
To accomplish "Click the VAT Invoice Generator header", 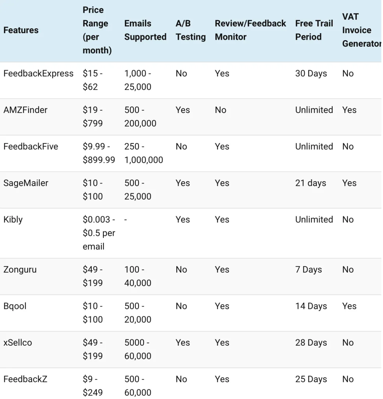I will click(361, 30).
